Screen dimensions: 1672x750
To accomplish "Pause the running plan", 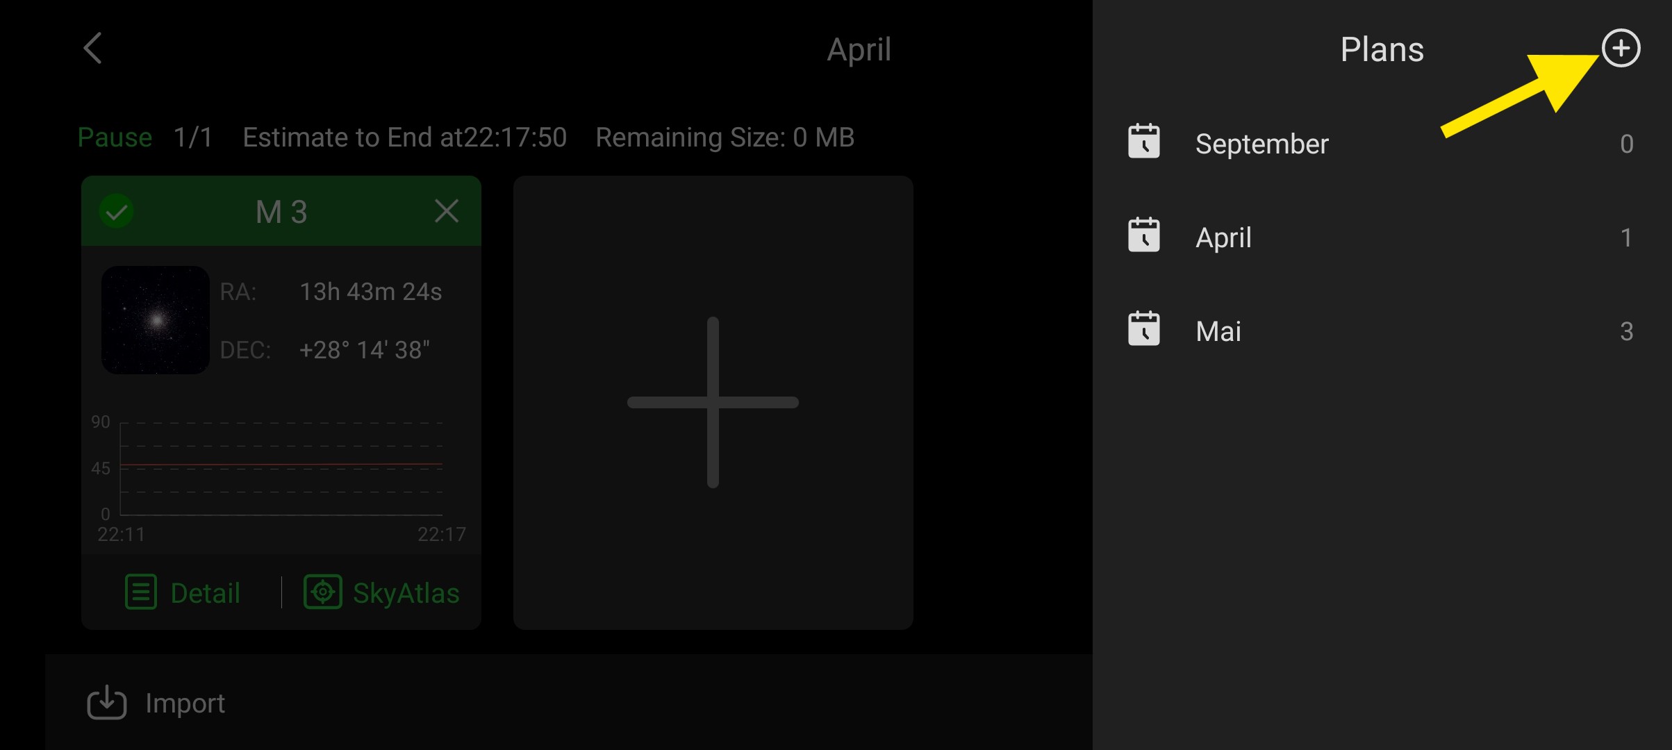I will point(115,137).
